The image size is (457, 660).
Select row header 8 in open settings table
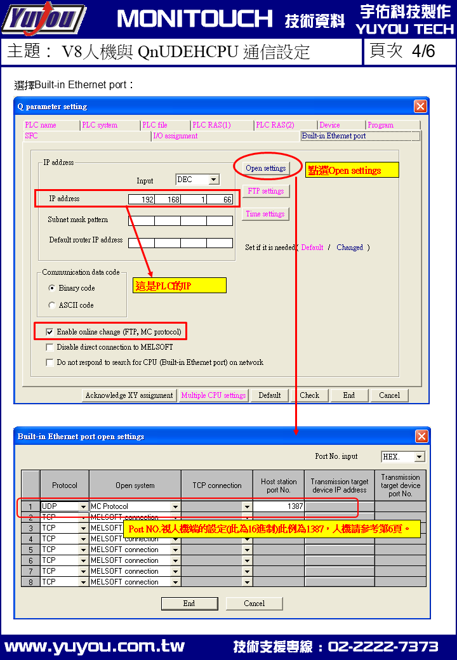(30, 582)
